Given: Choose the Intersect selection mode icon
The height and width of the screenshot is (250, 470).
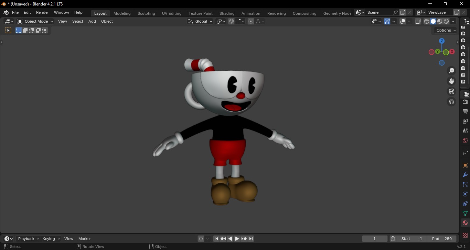Looking at the screenshot, I should pyautogui.click(x=45, y=30).
